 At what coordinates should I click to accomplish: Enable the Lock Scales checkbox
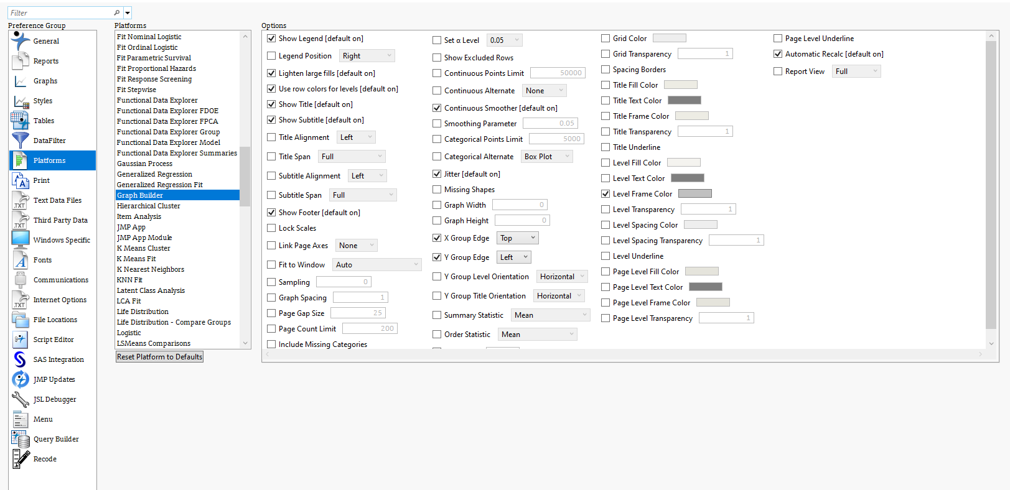(271, 228)
